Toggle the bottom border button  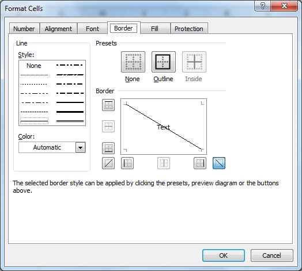(108, 148)
